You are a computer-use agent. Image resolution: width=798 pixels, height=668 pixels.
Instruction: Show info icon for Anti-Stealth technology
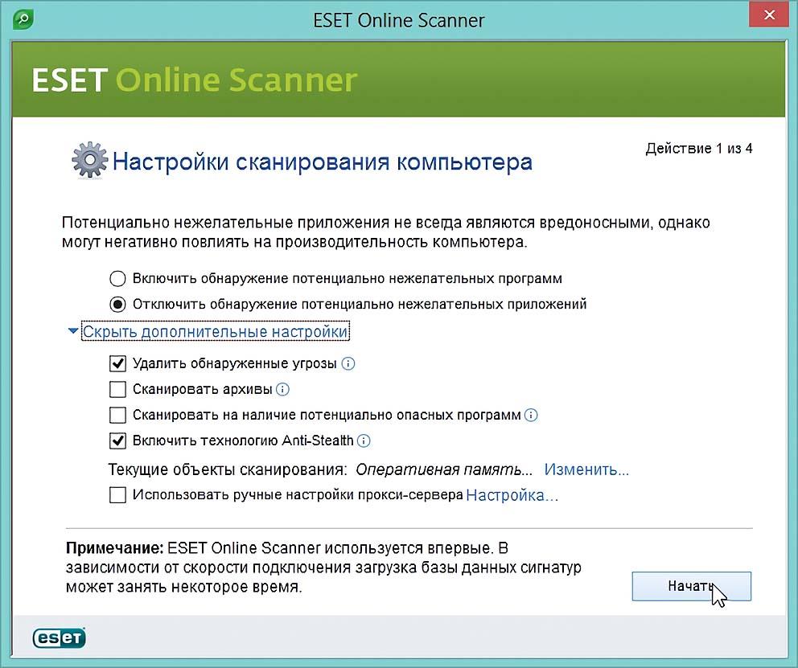coord(364,441)
